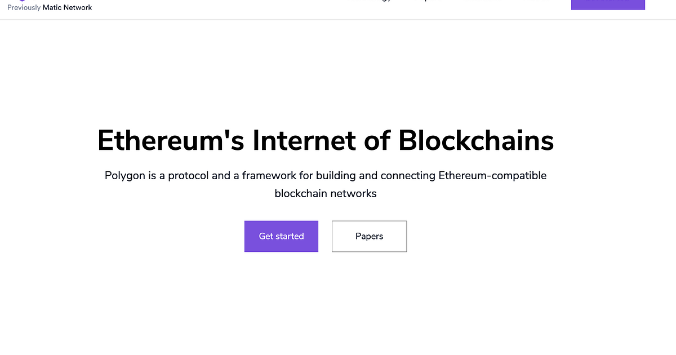Click the Polygon logo icon in the header

[21, 1]
